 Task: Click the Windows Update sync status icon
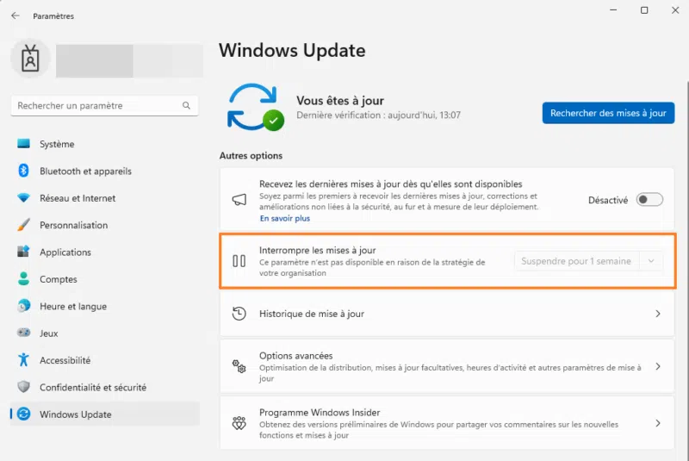(256, 107)
